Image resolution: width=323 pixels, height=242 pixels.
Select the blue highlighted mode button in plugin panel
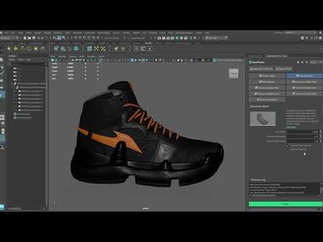point(304,76)
